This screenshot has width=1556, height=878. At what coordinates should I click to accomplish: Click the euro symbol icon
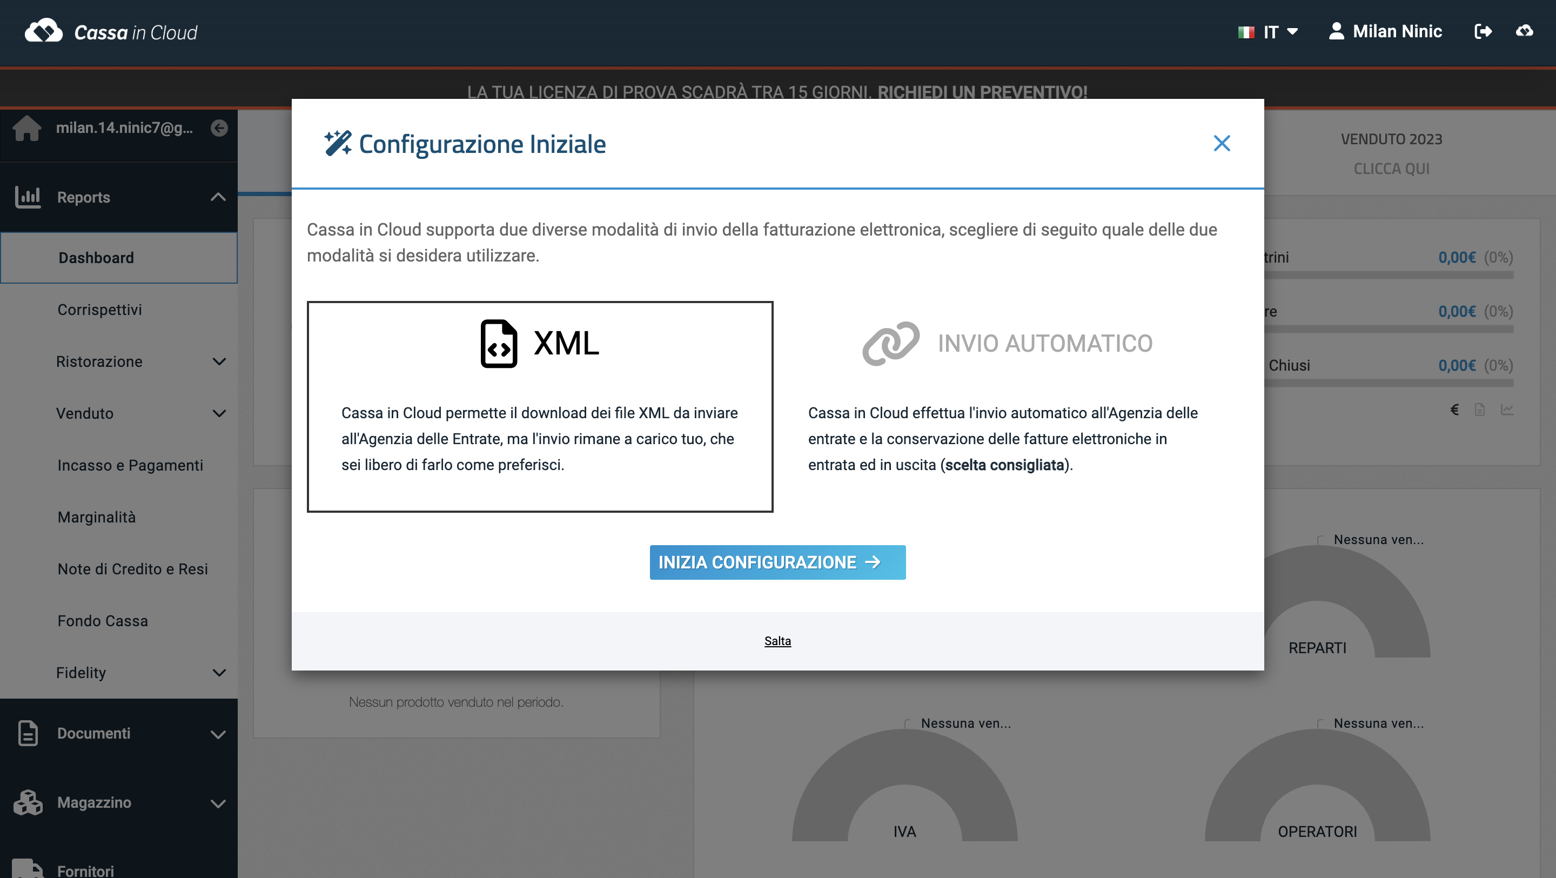coord(1454,410)
